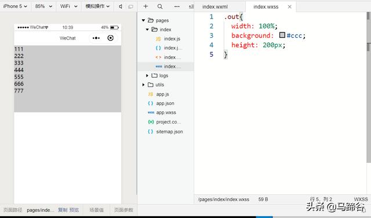This screenshot has height=218, width=371.
Task: Open the index.wxml file with angle-bracket icon
Action: point(168,57)
